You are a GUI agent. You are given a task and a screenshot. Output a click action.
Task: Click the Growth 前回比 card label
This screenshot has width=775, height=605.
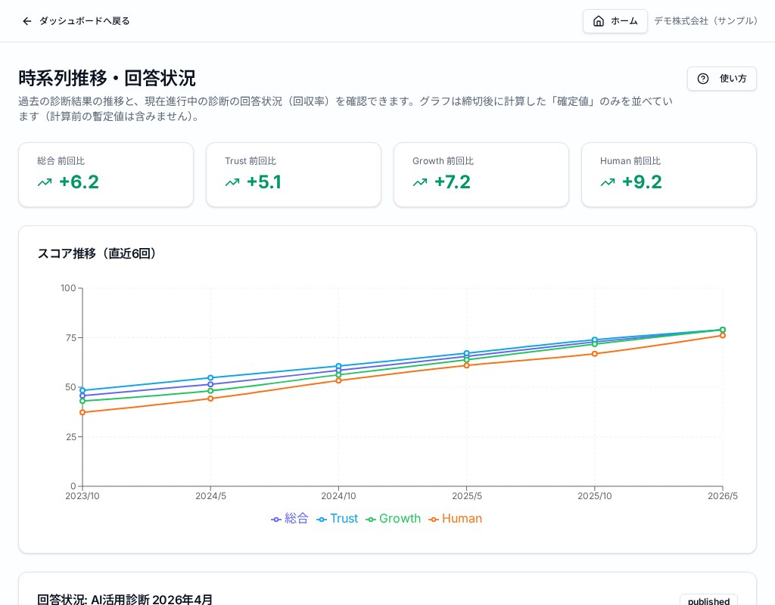coord(444,161)
